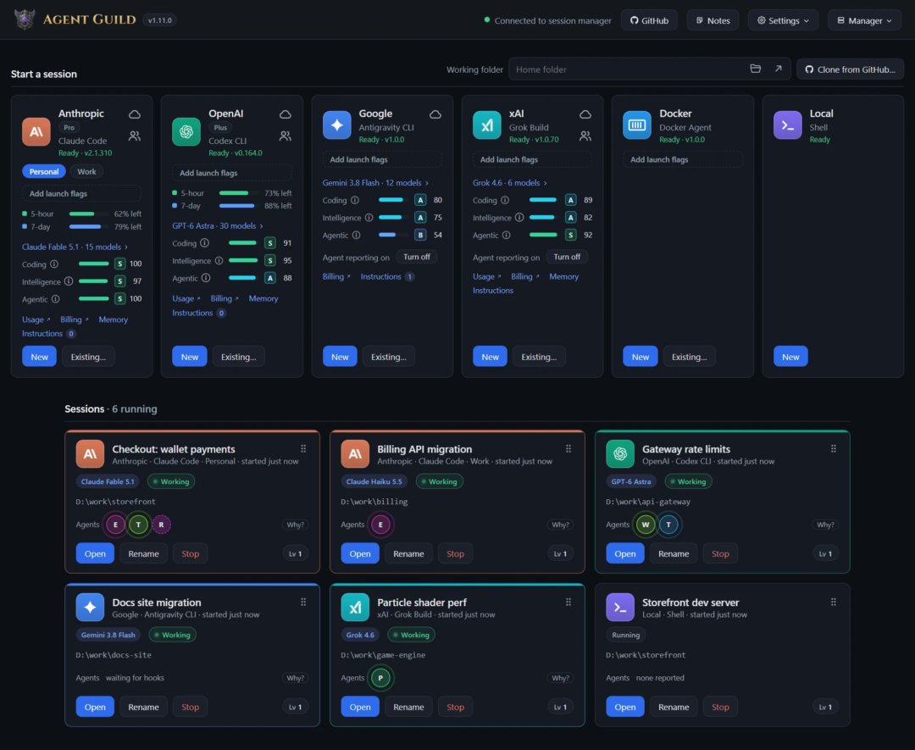Stop the Billing API migration session
Viewport: 915px width, 750px height.
pyautogui.click(x=455, y=553)
